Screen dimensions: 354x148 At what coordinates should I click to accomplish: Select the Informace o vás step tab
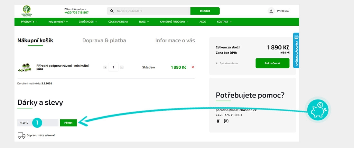pos(175,40)
